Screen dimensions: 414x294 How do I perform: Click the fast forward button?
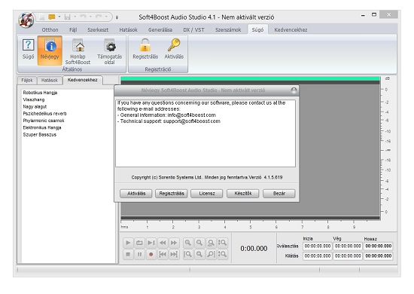174,243
